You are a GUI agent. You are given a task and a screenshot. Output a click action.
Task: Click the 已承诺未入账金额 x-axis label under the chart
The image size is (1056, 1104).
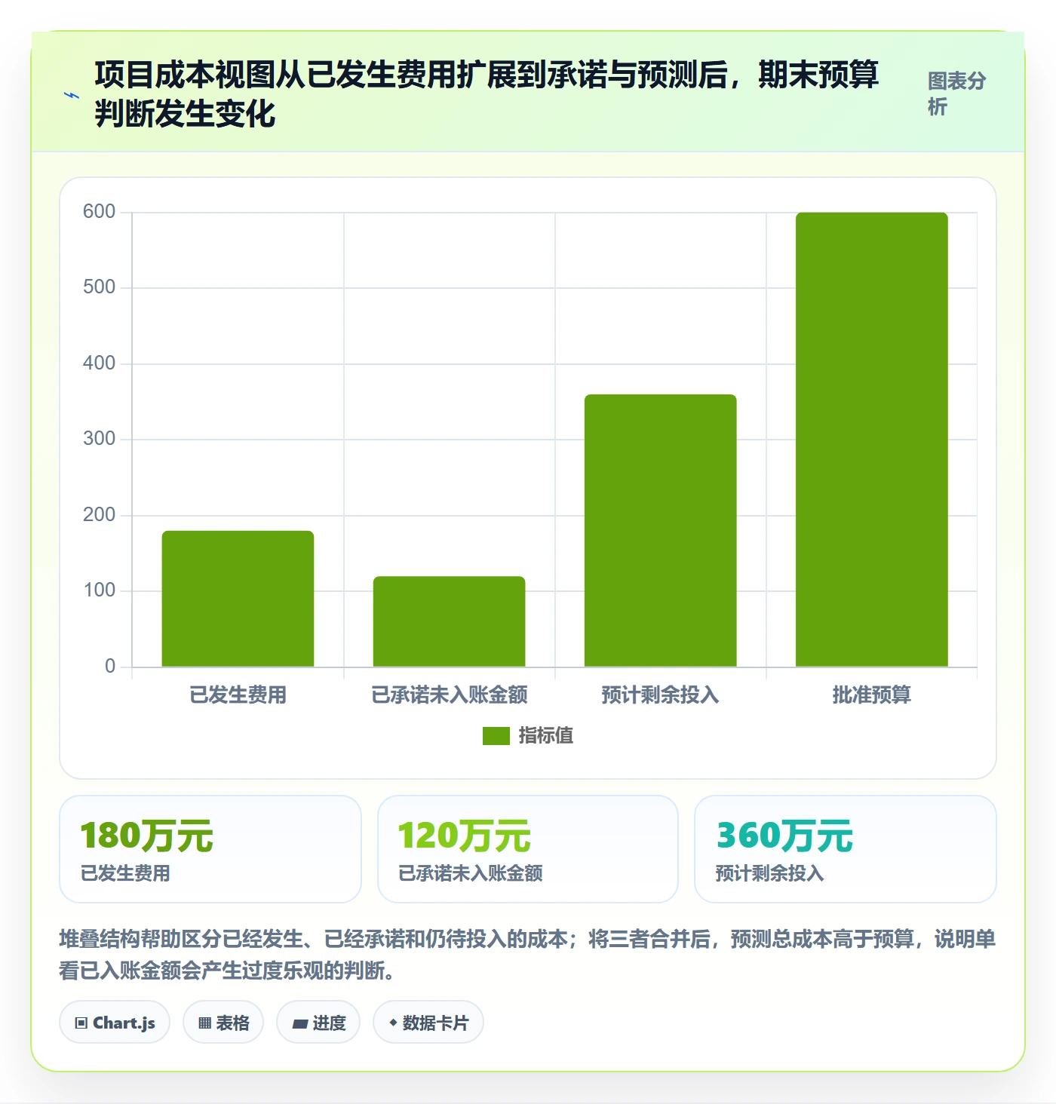click(x=449, y=695)
